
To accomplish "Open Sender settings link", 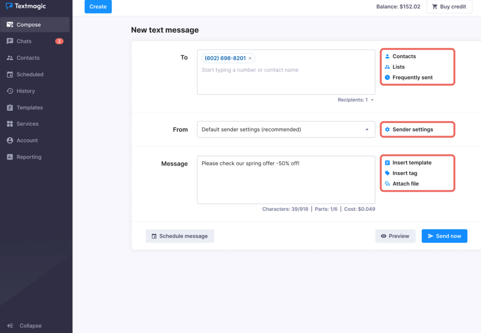I will [x=412, y=129].
